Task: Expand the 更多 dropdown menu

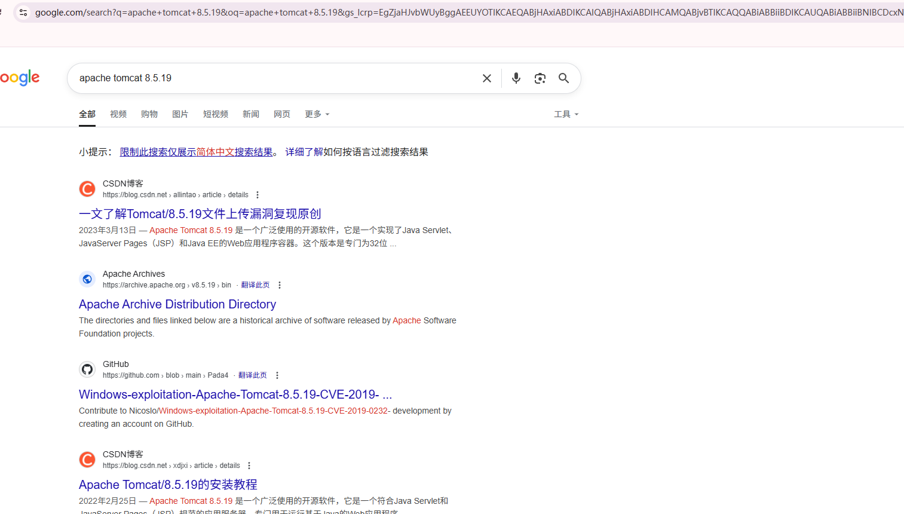Action: (x=317, y=114)
